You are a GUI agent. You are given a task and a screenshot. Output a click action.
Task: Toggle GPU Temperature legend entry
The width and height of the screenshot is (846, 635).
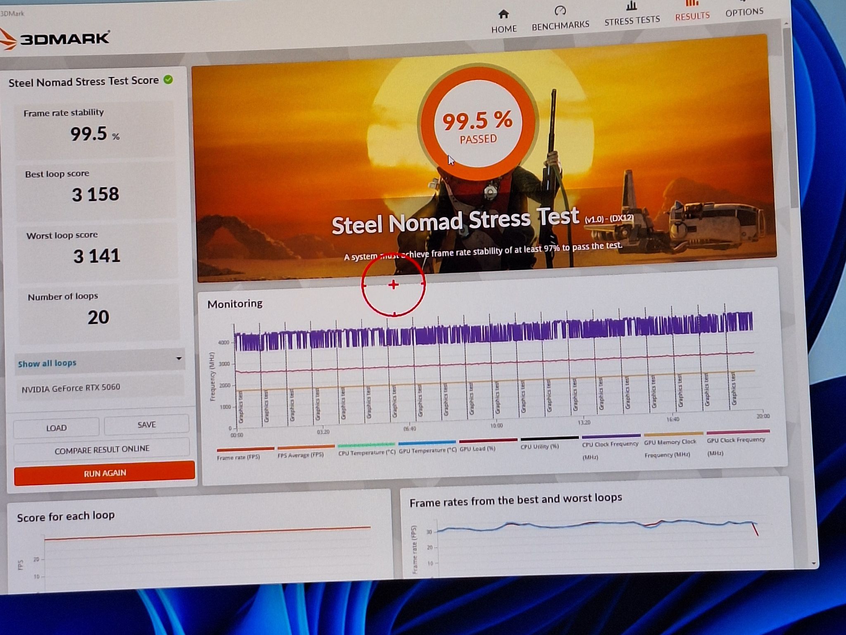[x=427, y=447]
